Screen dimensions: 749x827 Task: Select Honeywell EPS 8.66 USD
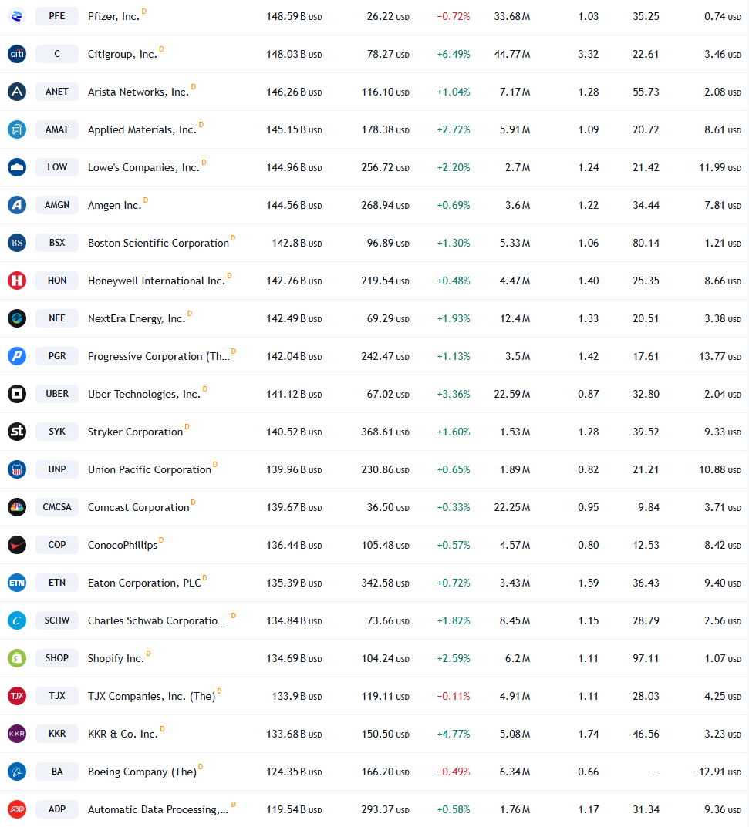(723, 281)
